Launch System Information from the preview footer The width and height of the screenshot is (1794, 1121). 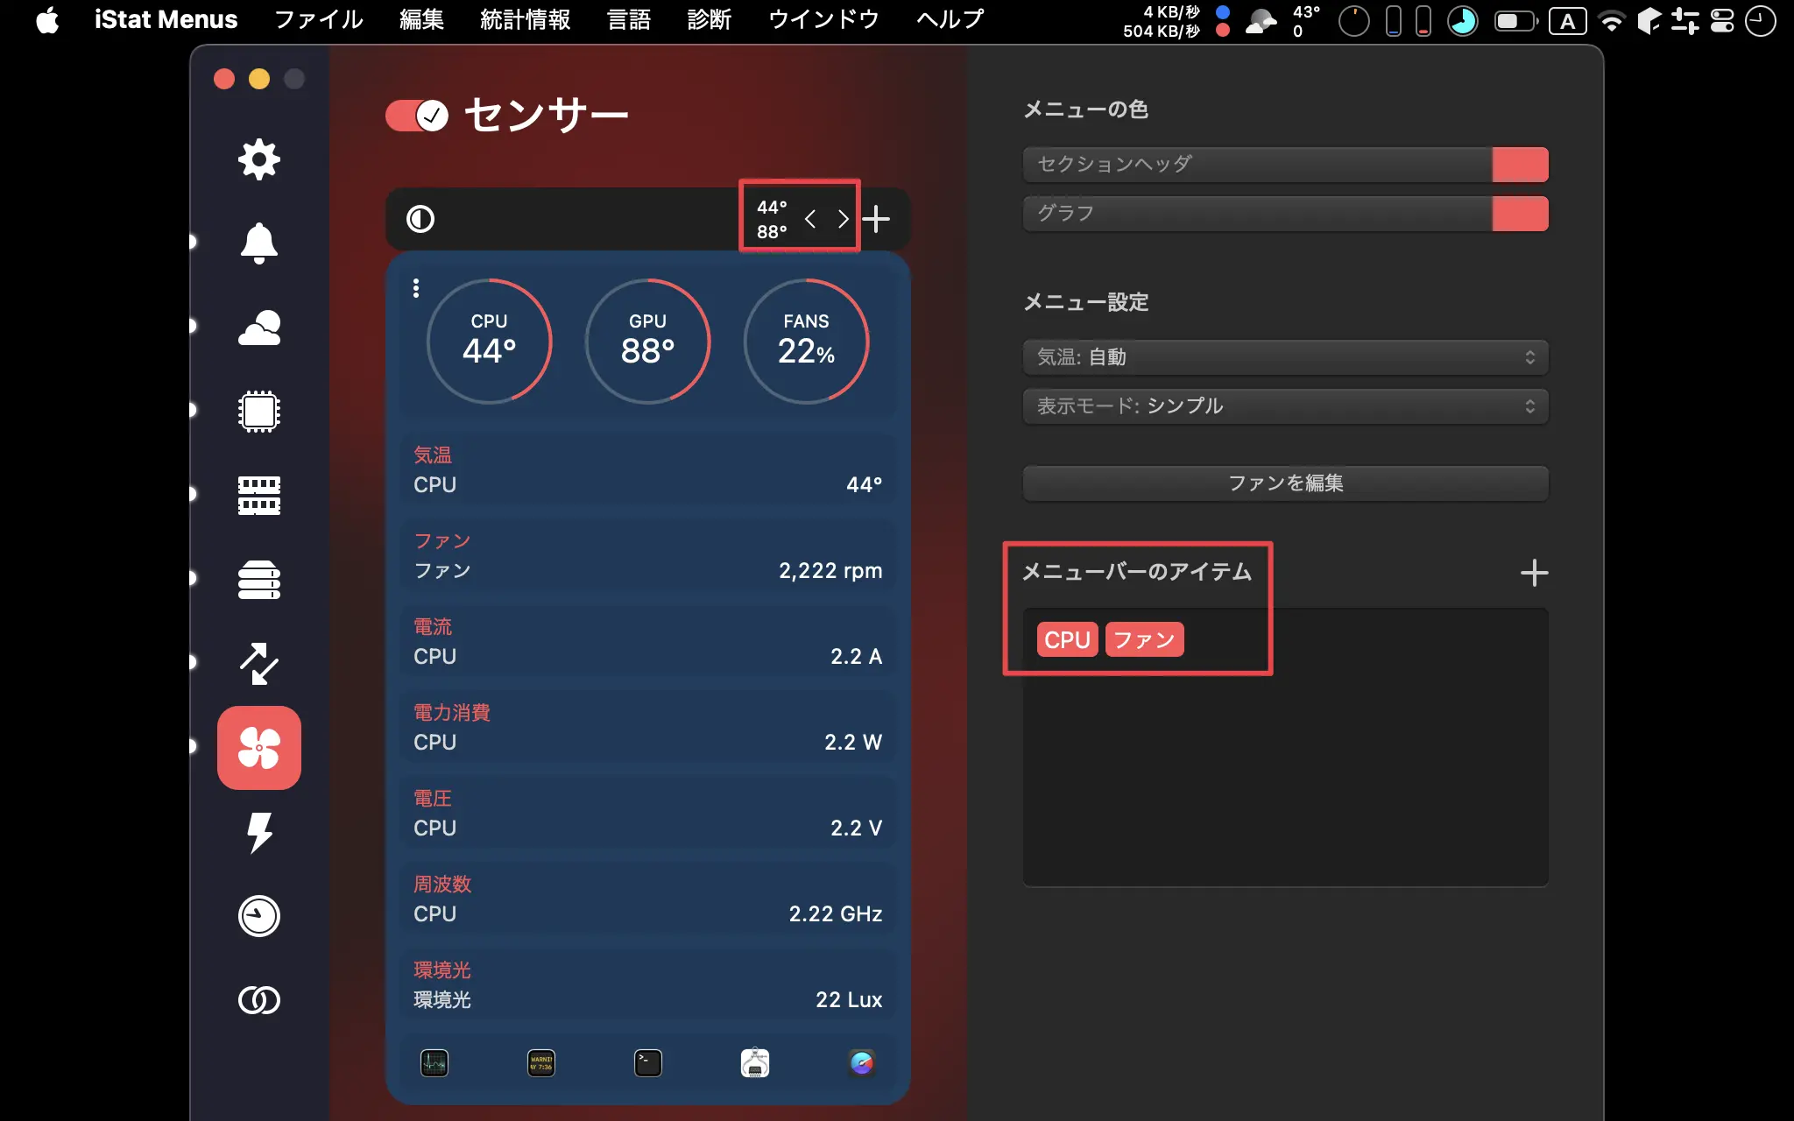755,1063
